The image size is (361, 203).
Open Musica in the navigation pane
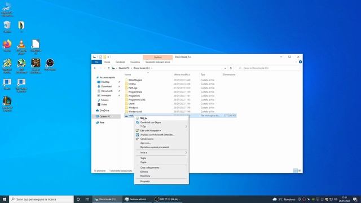coord(104,100)
